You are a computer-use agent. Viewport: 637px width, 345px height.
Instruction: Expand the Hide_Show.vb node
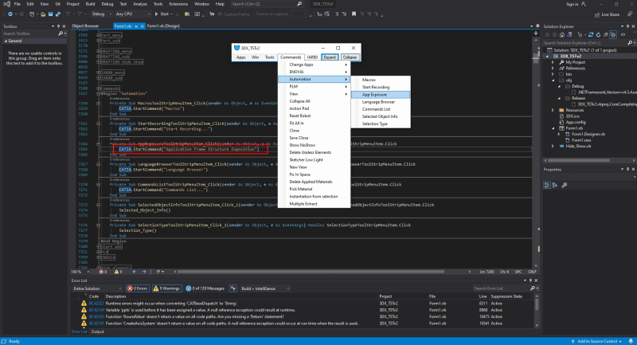pos(553,146)
